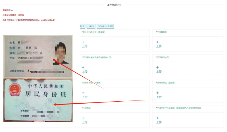Screen dimensions: 227x132
Task: Click ID card portrait side sample image
Action: [x=38, y=56]
